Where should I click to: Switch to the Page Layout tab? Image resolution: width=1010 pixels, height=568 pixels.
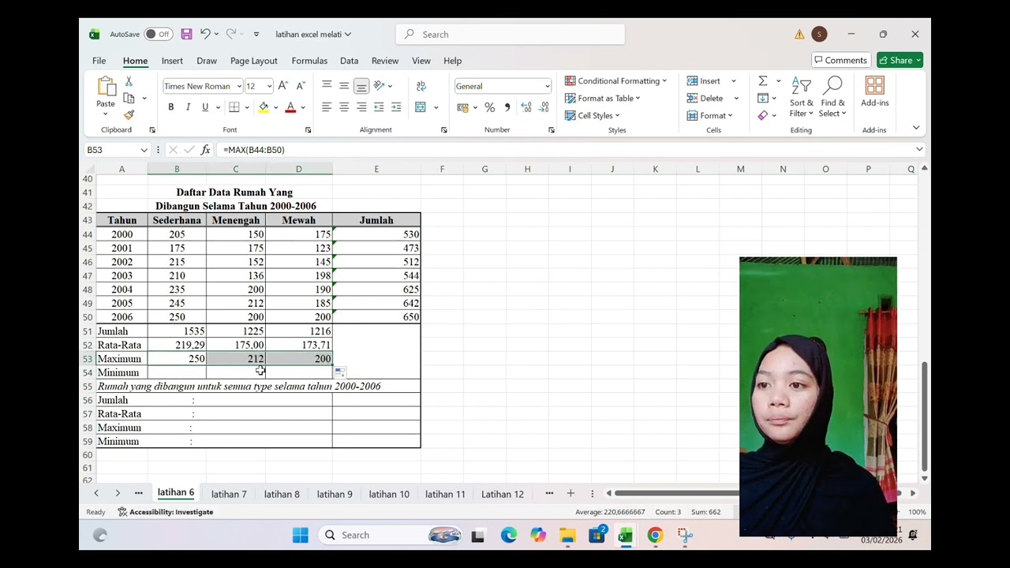tap(253, 61)
